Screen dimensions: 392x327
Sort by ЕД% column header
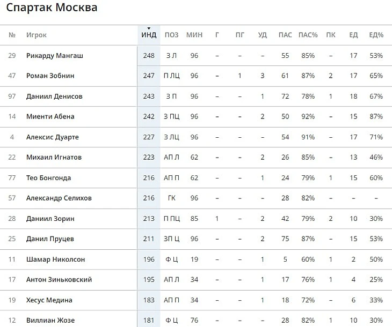point(376,35)
